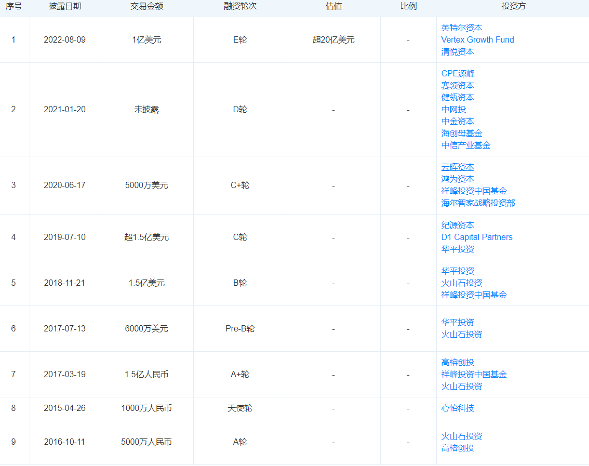Select the A轮 cell in the 2016-10-11 row
Screen dimensions: 589x466
[240, 442]
